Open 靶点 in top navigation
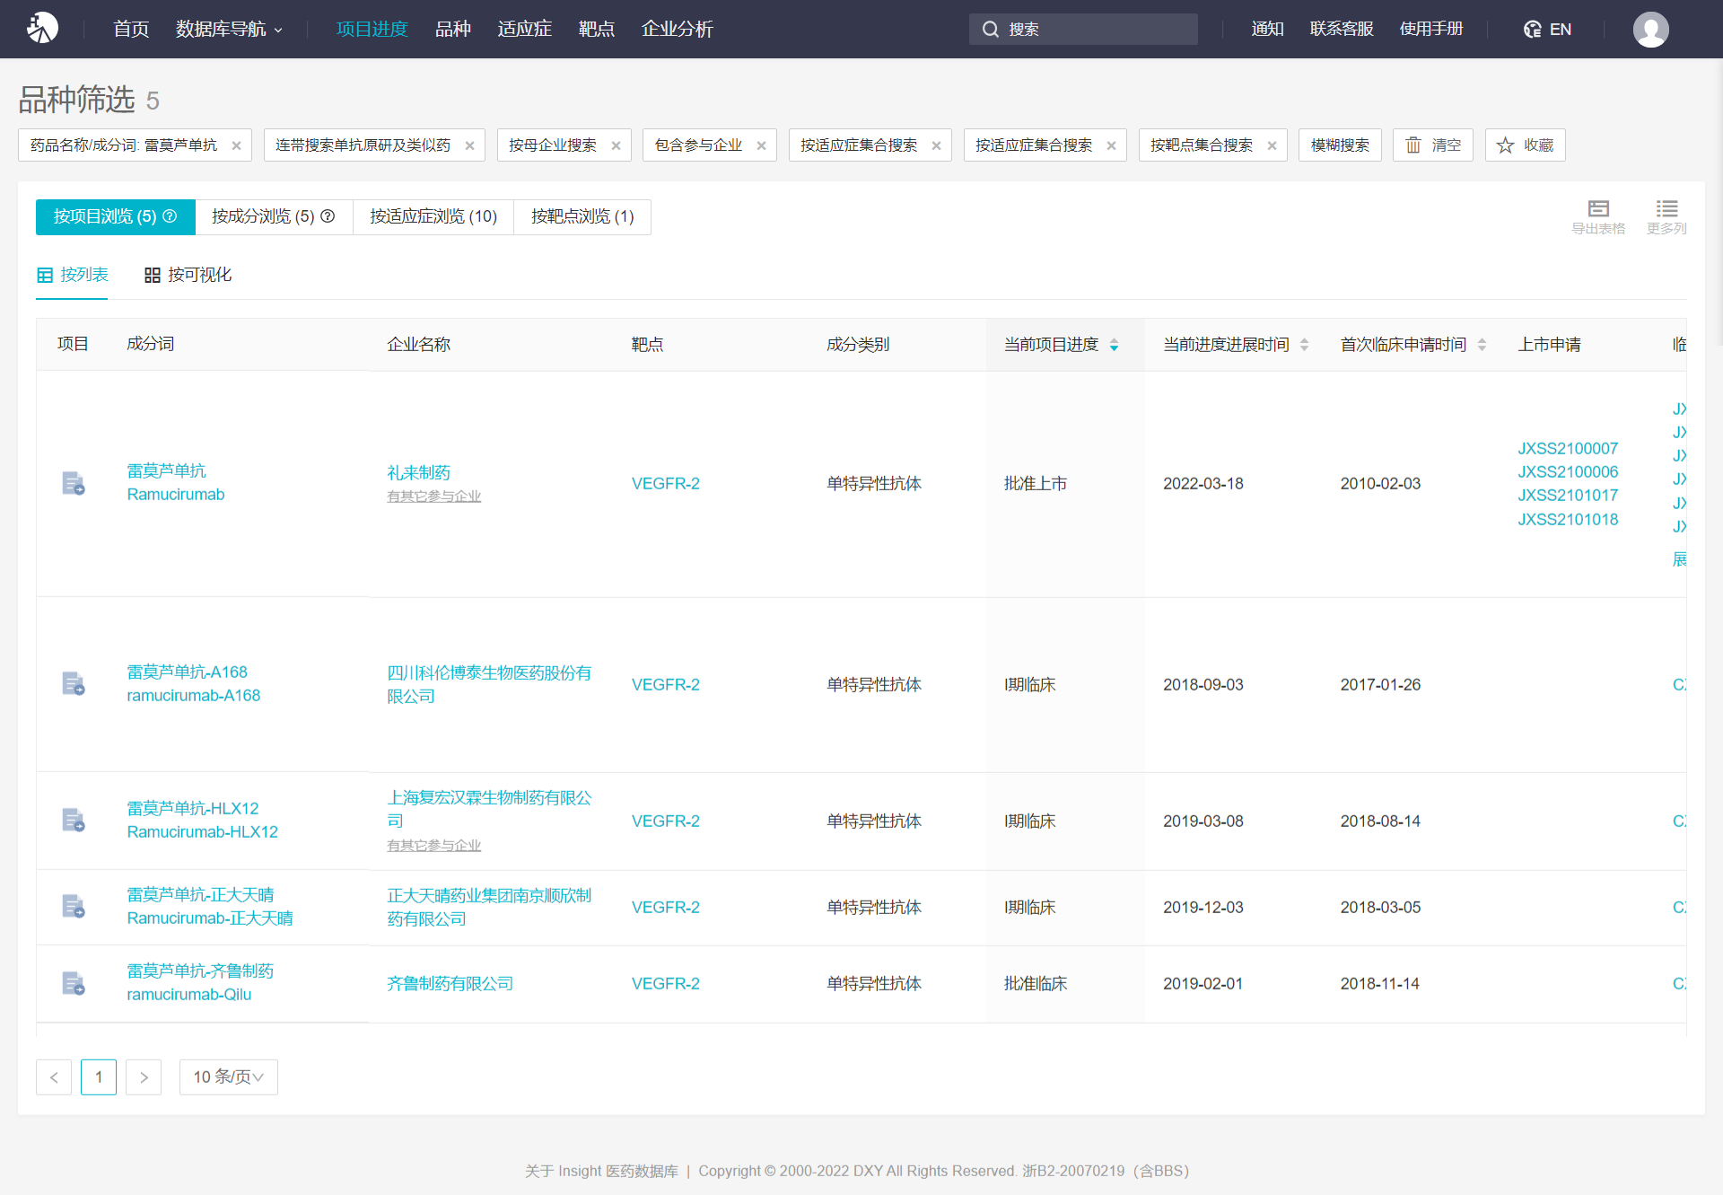This screenshot has width=1723, height=1195. click(x=597, y=30)
